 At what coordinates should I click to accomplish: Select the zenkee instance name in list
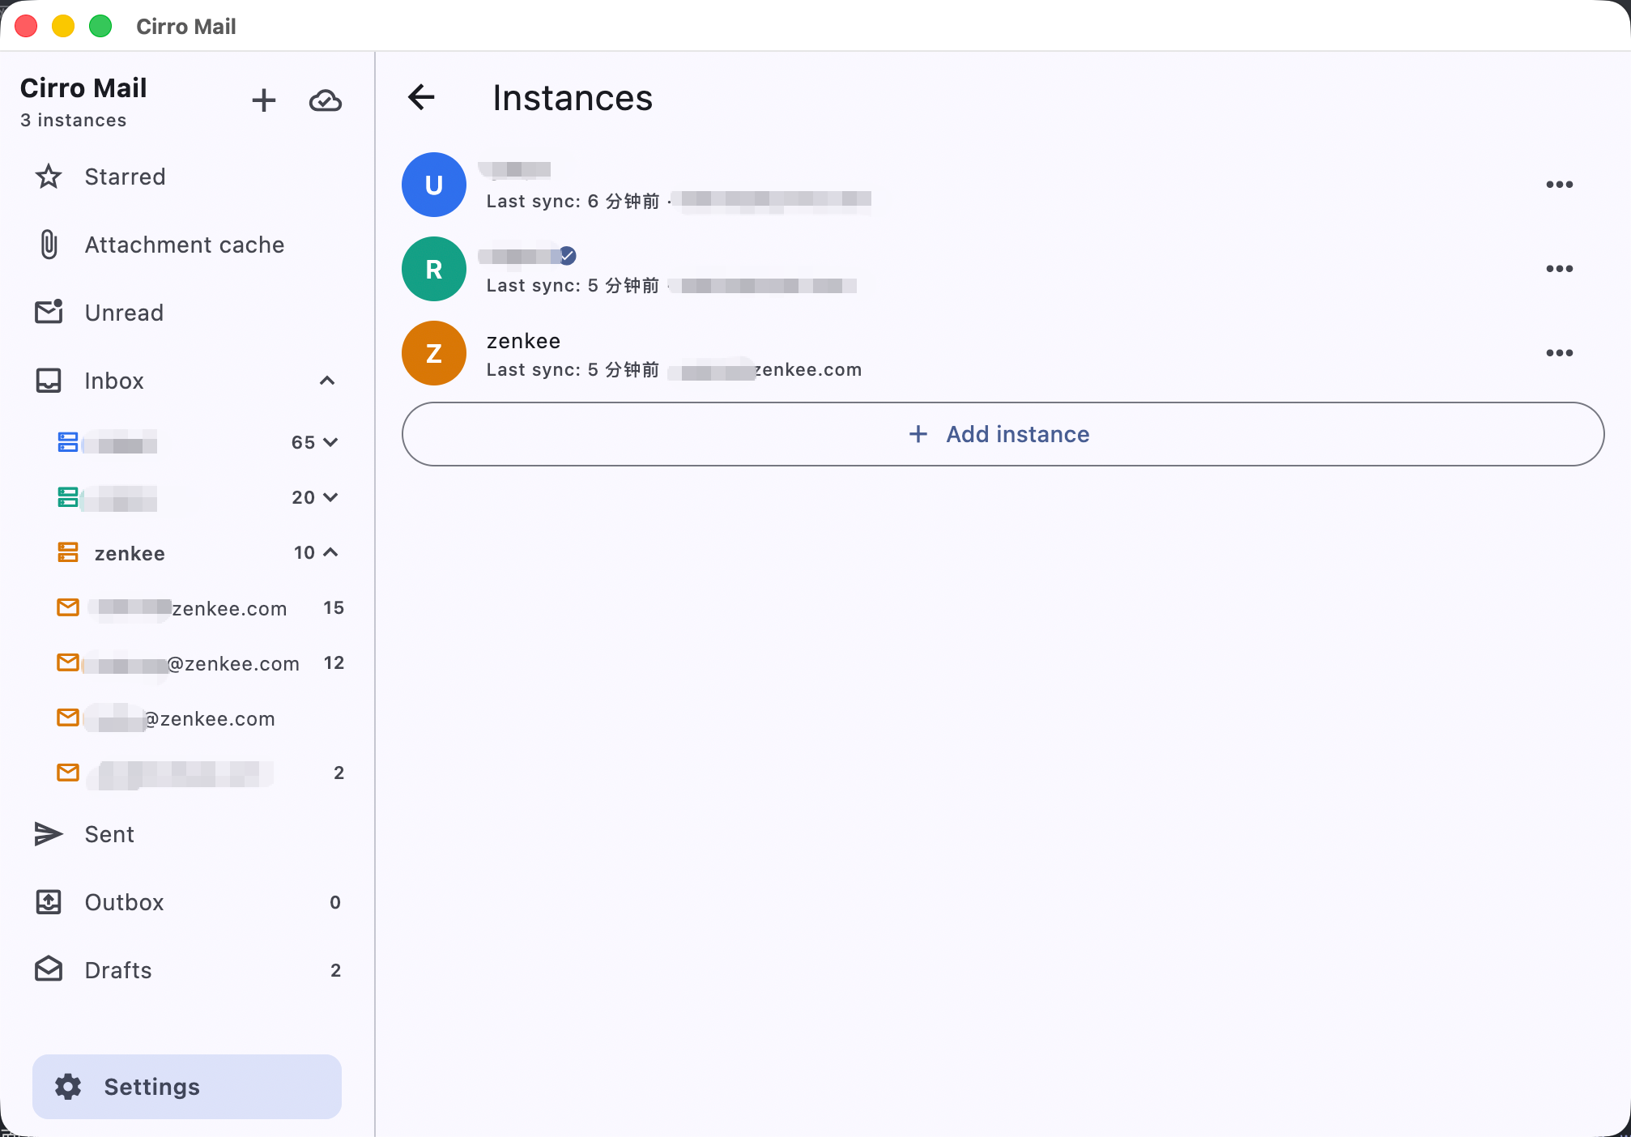coord(523,341)
